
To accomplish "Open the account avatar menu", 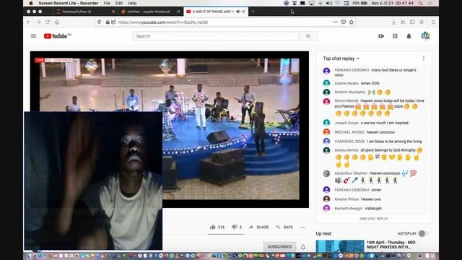I will pos(425,36).
